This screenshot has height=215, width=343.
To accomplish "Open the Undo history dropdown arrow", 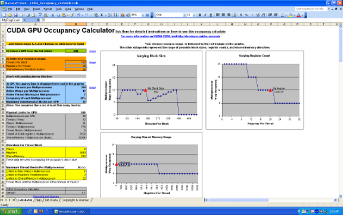I will coord(83,15).
